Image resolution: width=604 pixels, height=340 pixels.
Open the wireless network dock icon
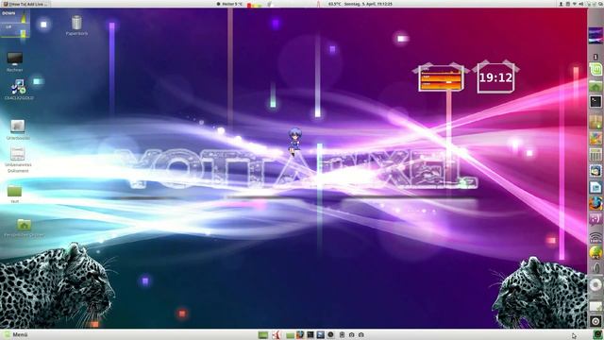pos(596,237)
